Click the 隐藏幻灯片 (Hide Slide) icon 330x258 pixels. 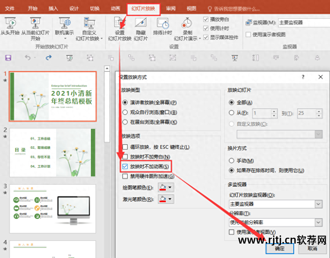click(x=141, y=27)
